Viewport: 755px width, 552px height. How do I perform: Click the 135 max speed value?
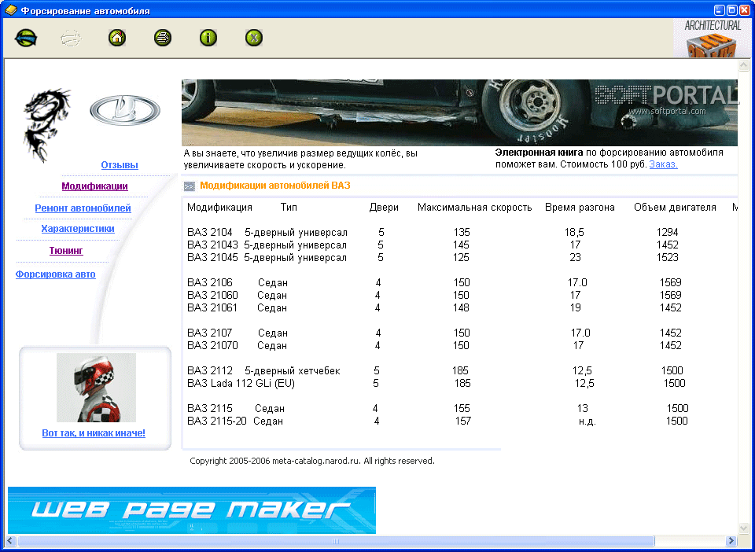coord(462,233)
